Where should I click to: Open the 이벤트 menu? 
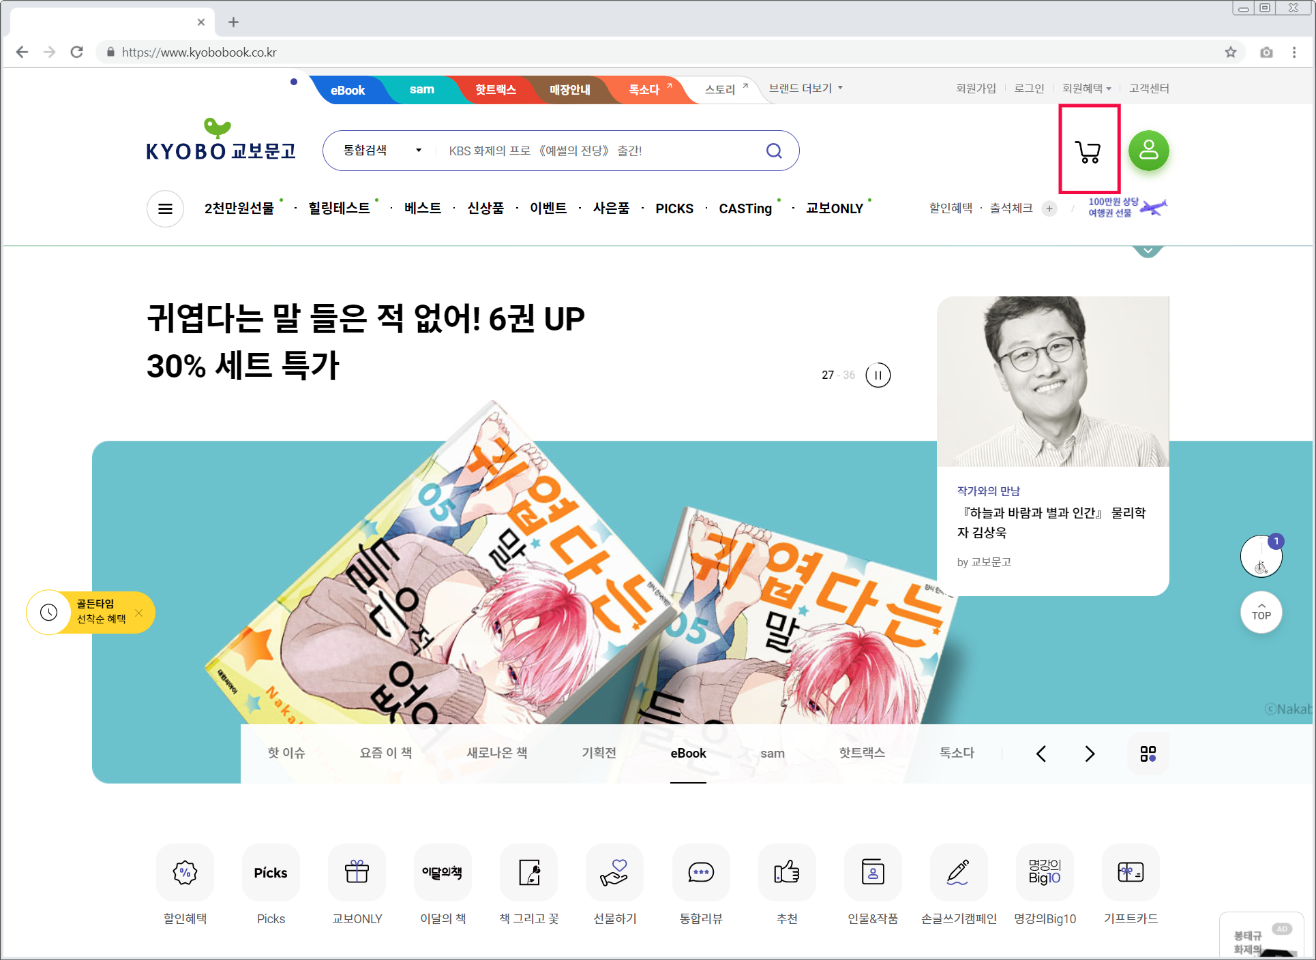pos(548,208)
